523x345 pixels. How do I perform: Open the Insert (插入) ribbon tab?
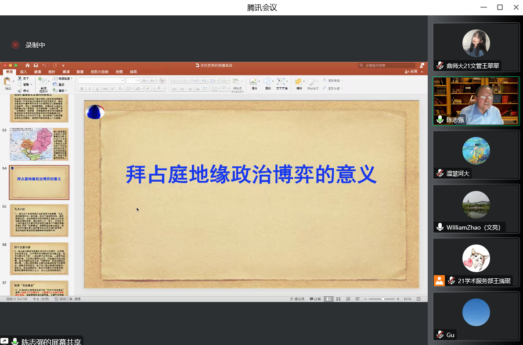23,72
